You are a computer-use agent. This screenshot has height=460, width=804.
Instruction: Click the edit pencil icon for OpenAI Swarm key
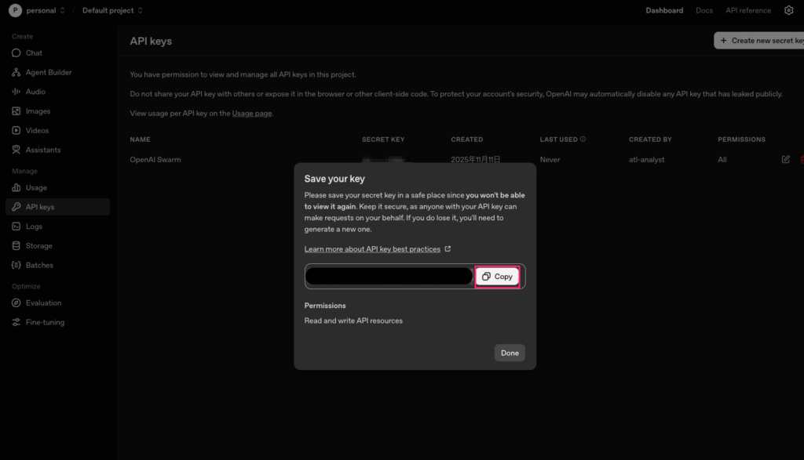(786, 160)
